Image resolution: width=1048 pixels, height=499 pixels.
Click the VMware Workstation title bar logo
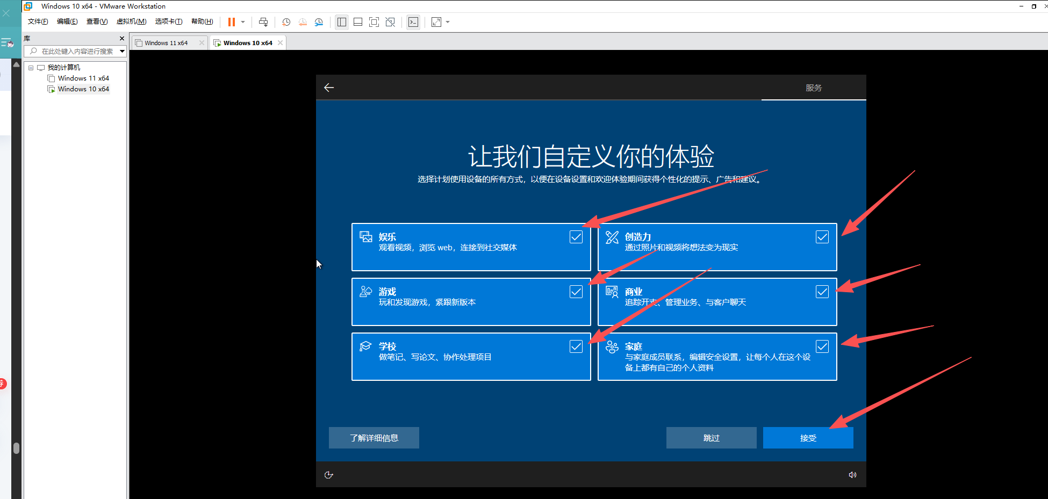(28, 6)
